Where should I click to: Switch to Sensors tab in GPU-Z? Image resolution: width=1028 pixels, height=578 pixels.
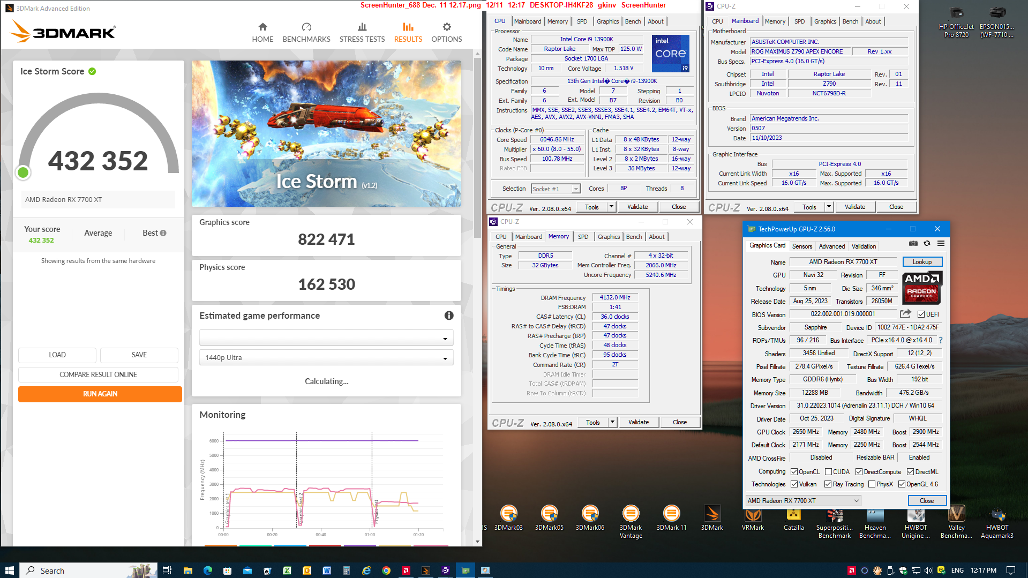click(802, 246)
